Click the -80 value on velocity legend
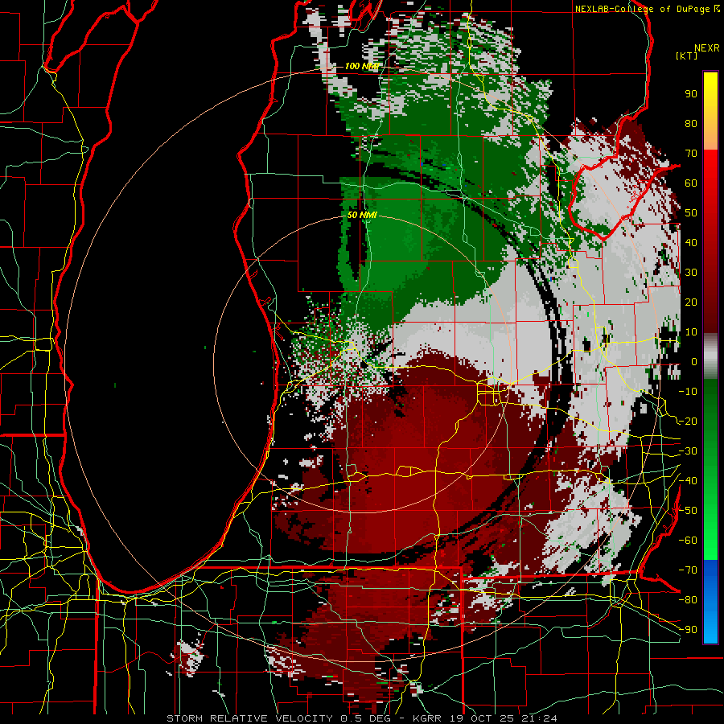Image resolution: width=724 pixels, height=724 pixels. (688, 600)
